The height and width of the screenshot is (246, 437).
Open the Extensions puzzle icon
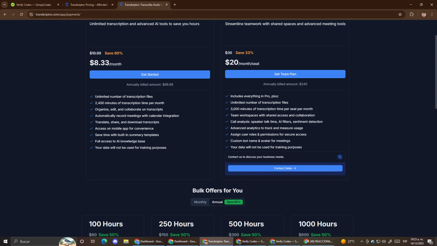[x=412, y=14]
